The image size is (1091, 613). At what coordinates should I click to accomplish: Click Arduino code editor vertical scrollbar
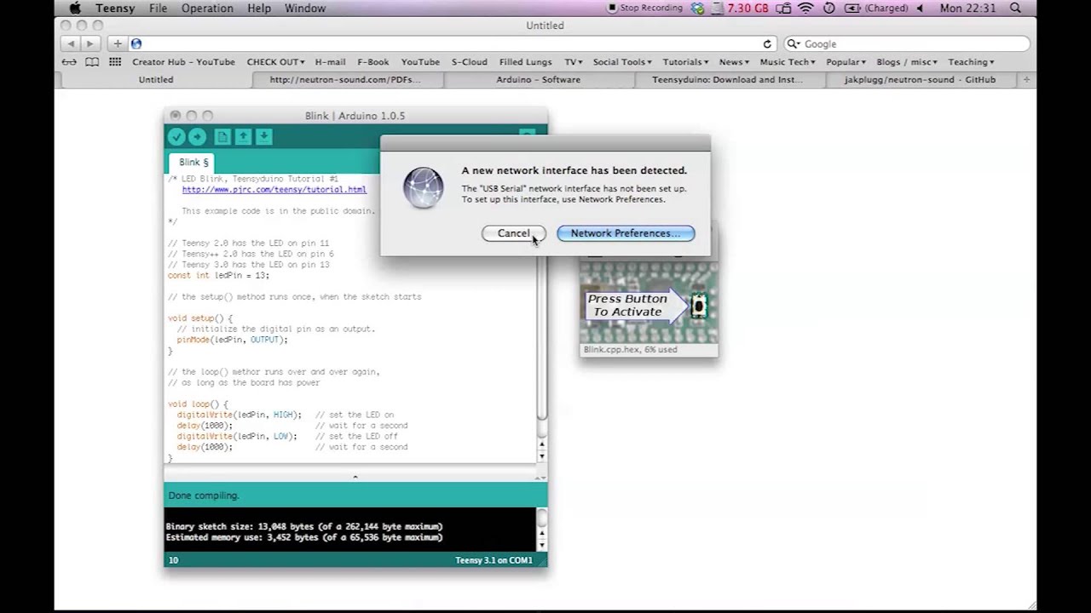tap(541, 319)
